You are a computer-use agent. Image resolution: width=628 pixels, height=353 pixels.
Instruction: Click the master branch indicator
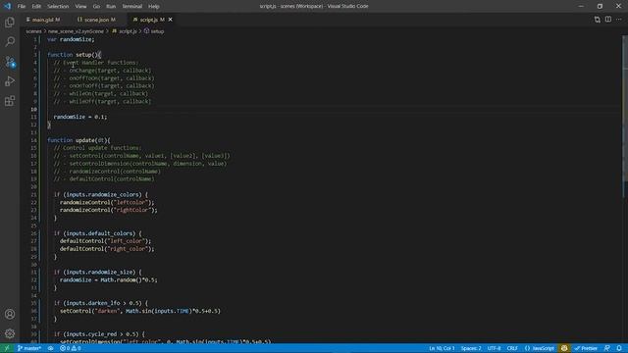(28, 348)
